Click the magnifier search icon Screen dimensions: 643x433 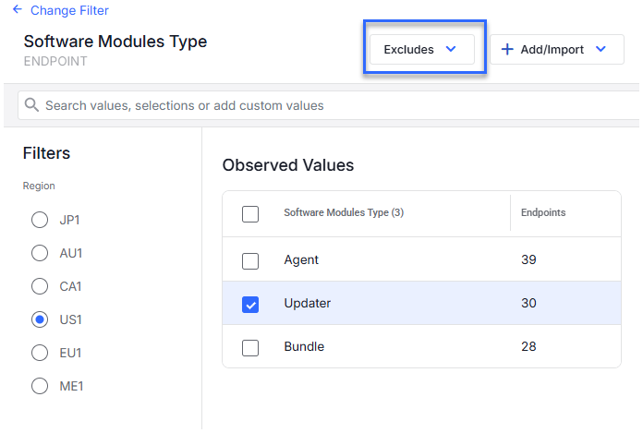[31, 105]
